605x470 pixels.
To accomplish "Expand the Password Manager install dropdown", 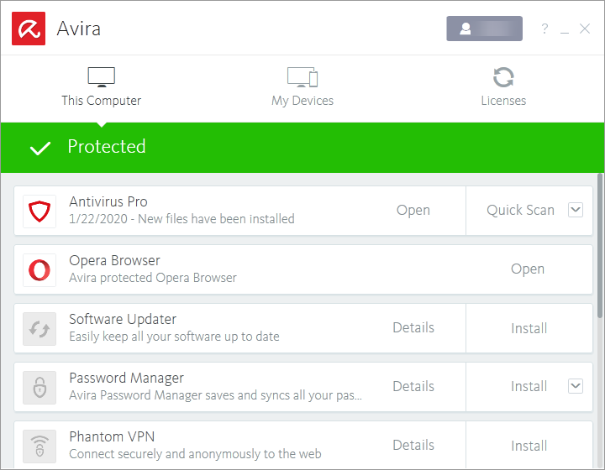I will click(x=576, y=386).
